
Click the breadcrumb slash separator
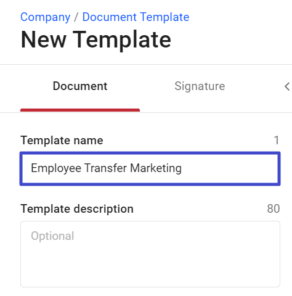point(76,17)
